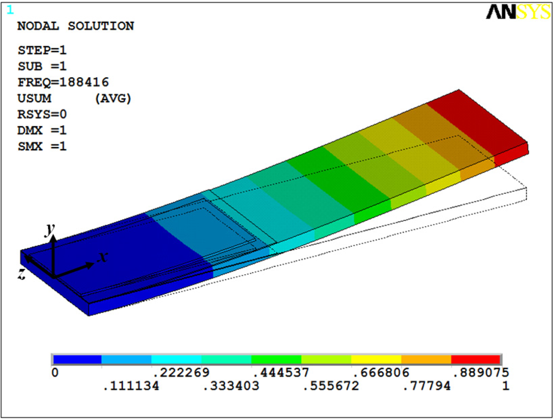554x420 pixels.
Task: Click the FREQ=188416 label
Action: pyautogui.click(x=63, y=82)
